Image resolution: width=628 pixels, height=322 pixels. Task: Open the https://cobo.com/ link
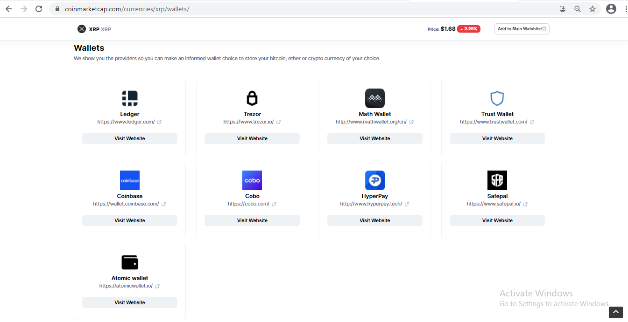point(248,204)
